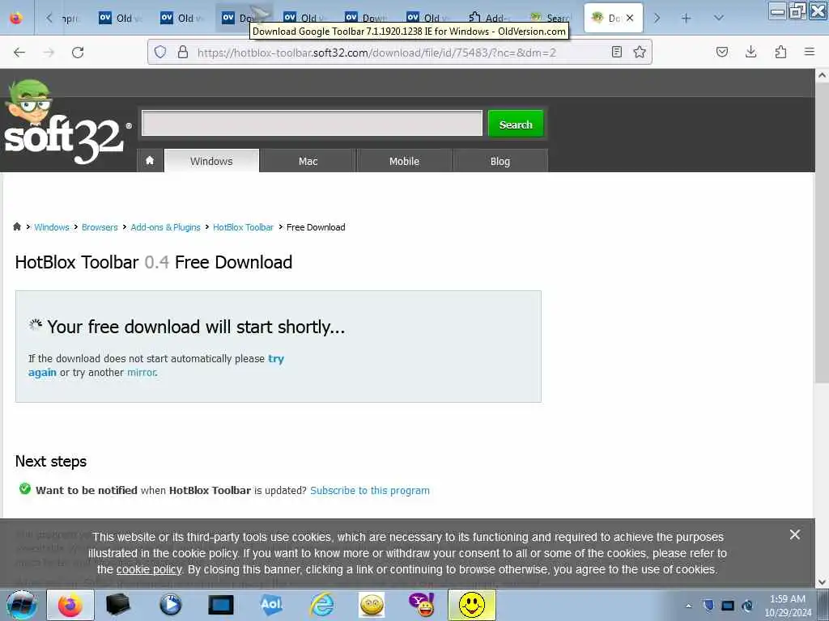Focus the soft32 search input field
The image size is (829, 621).
point(312,123)
